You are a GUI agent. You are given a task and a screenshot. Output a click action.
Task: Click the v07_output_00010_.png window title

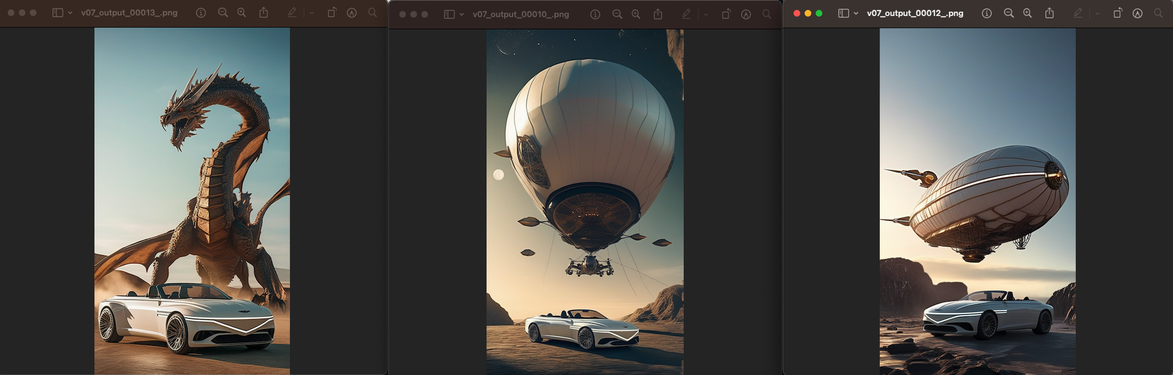click(x=521, y=14)
